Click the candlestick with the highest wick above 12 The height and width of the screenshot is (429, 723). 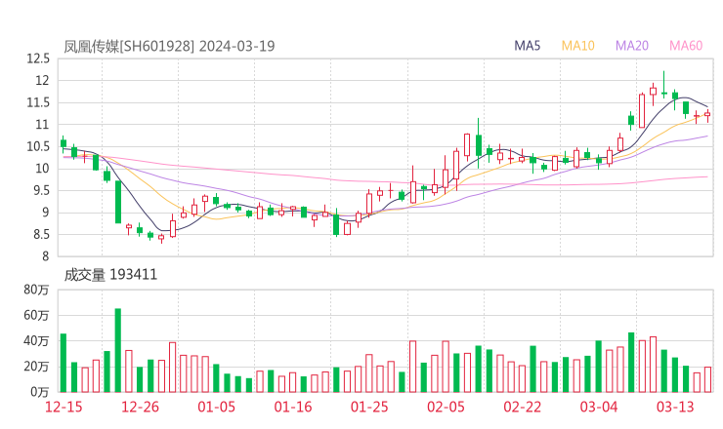tap(664, 84)
